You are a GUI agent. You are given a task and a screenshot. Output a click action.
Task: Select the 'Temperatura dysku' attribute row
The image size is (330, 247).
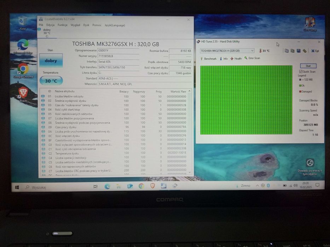coord(114,153)
